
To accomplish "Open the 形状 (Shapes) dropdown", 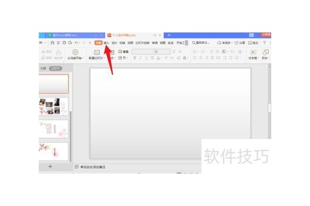I will [x=266, y=58].
